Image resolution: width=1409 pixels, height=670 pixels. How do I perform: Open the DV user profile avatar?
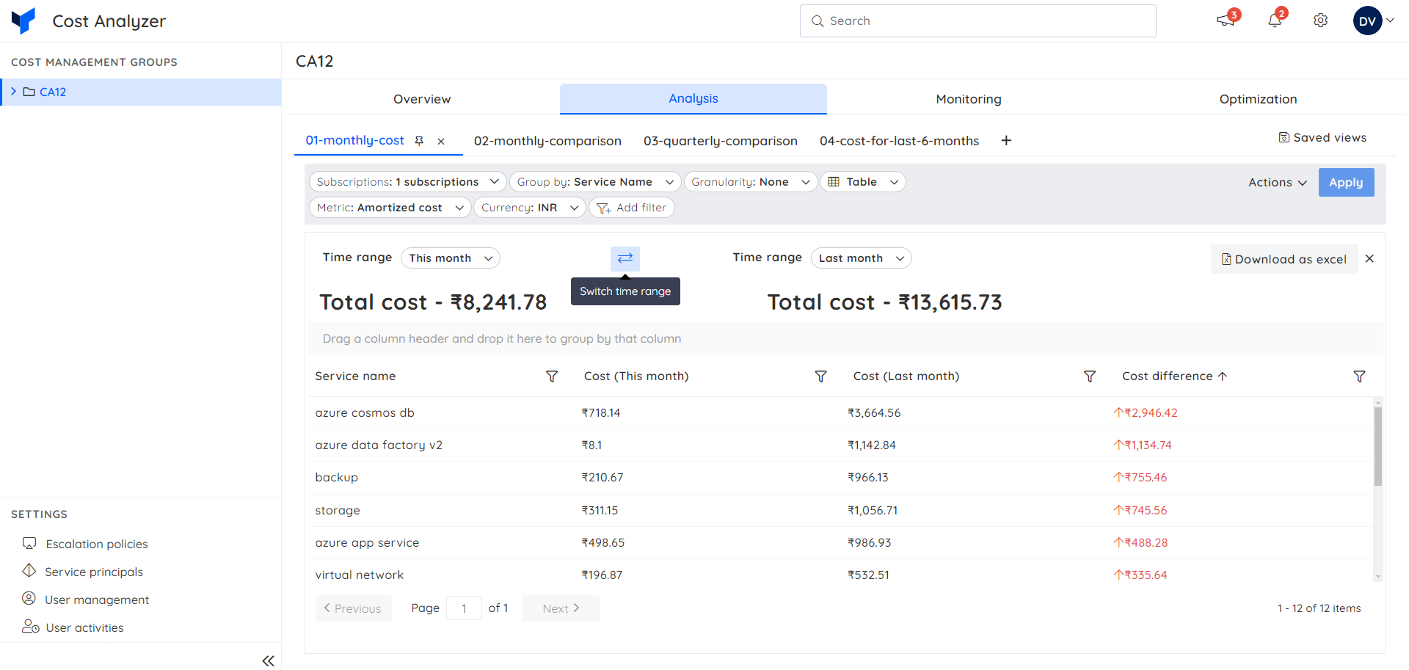click(1367, 21)
